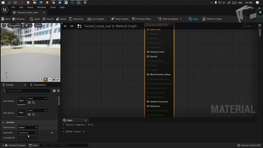Open the Lit view mode dropdown
263x148 pixels.
click(x=28, y=25)
